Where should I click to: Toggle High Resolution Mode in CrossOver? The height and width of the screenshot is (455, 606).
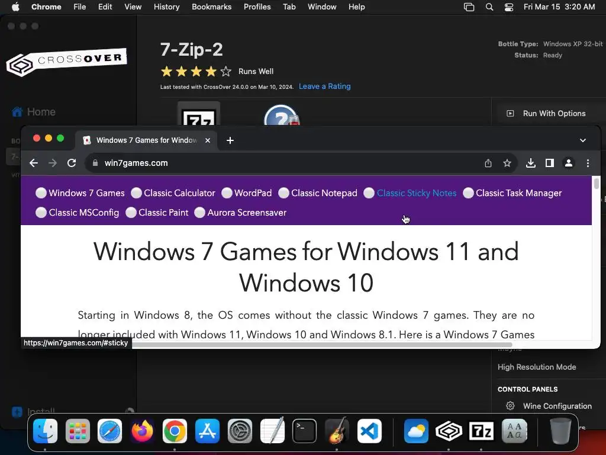click(x=537, y=367)
